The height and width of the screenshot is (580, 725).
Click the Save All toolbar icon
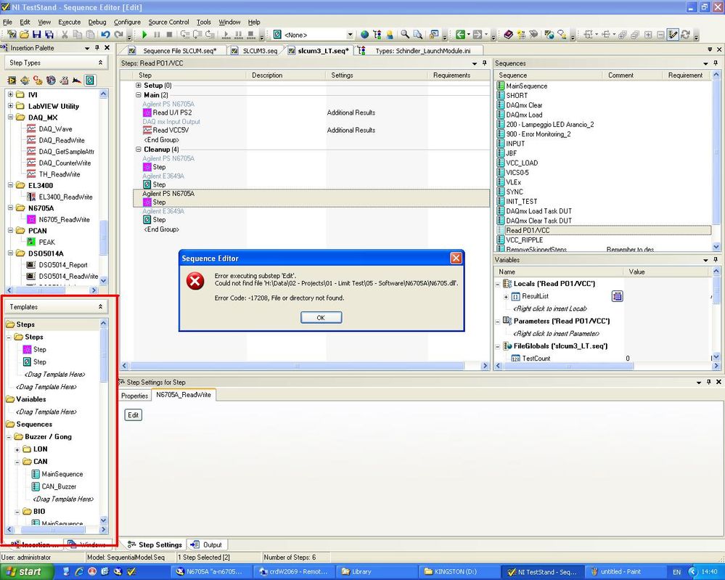pyautogui.click(x=49, y=35)
